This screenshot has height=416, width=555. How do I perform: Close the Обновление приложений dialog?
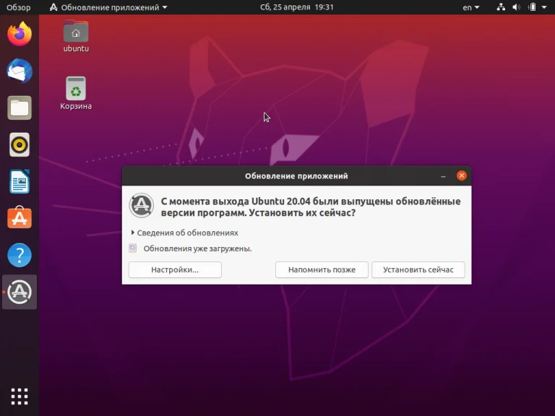pyautogui.click(x=462, y=175)
